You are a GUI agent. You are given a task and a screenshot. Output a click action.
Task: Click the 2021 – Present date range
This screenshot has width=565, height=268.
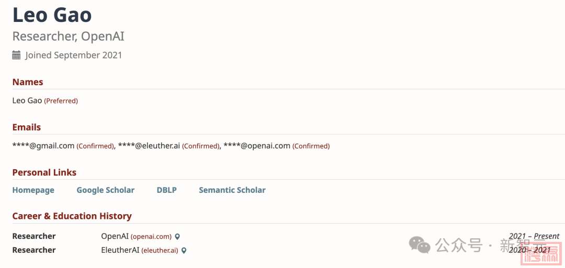534,236
